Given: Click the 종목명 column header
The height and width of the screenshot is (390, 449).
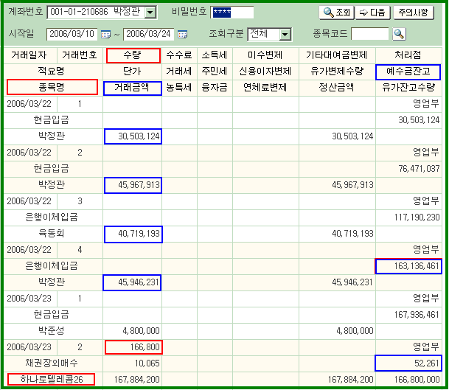Looking at the screenshot, I should pos(52,87).
